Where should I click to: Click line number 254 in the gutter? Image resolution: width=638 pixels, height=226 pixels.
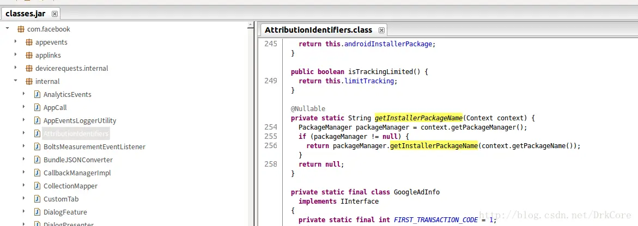(x=270, y=127)
